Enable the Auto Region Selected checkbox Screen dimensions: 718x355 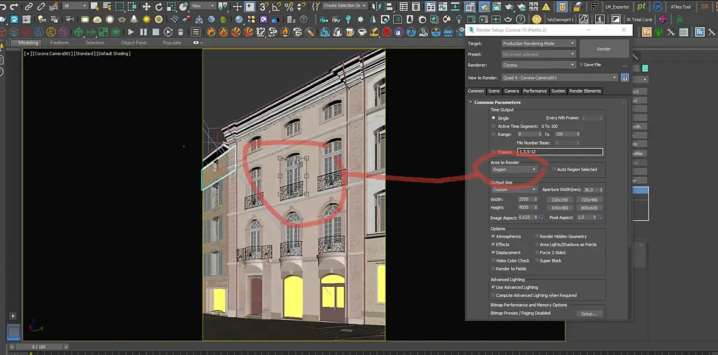(554, 169)
